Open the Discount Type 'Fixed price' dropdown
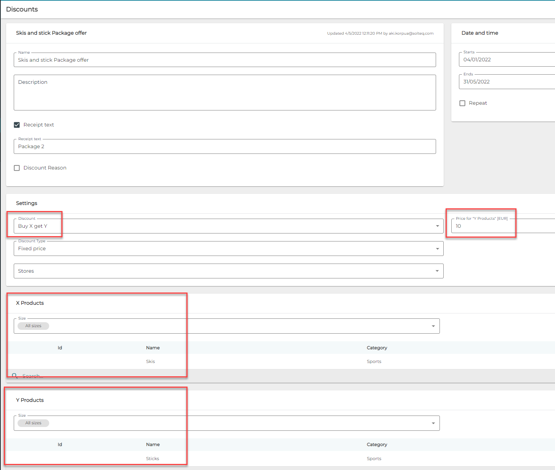The height and width of the screenshot is (470, 555). click(x=228, y=249)
